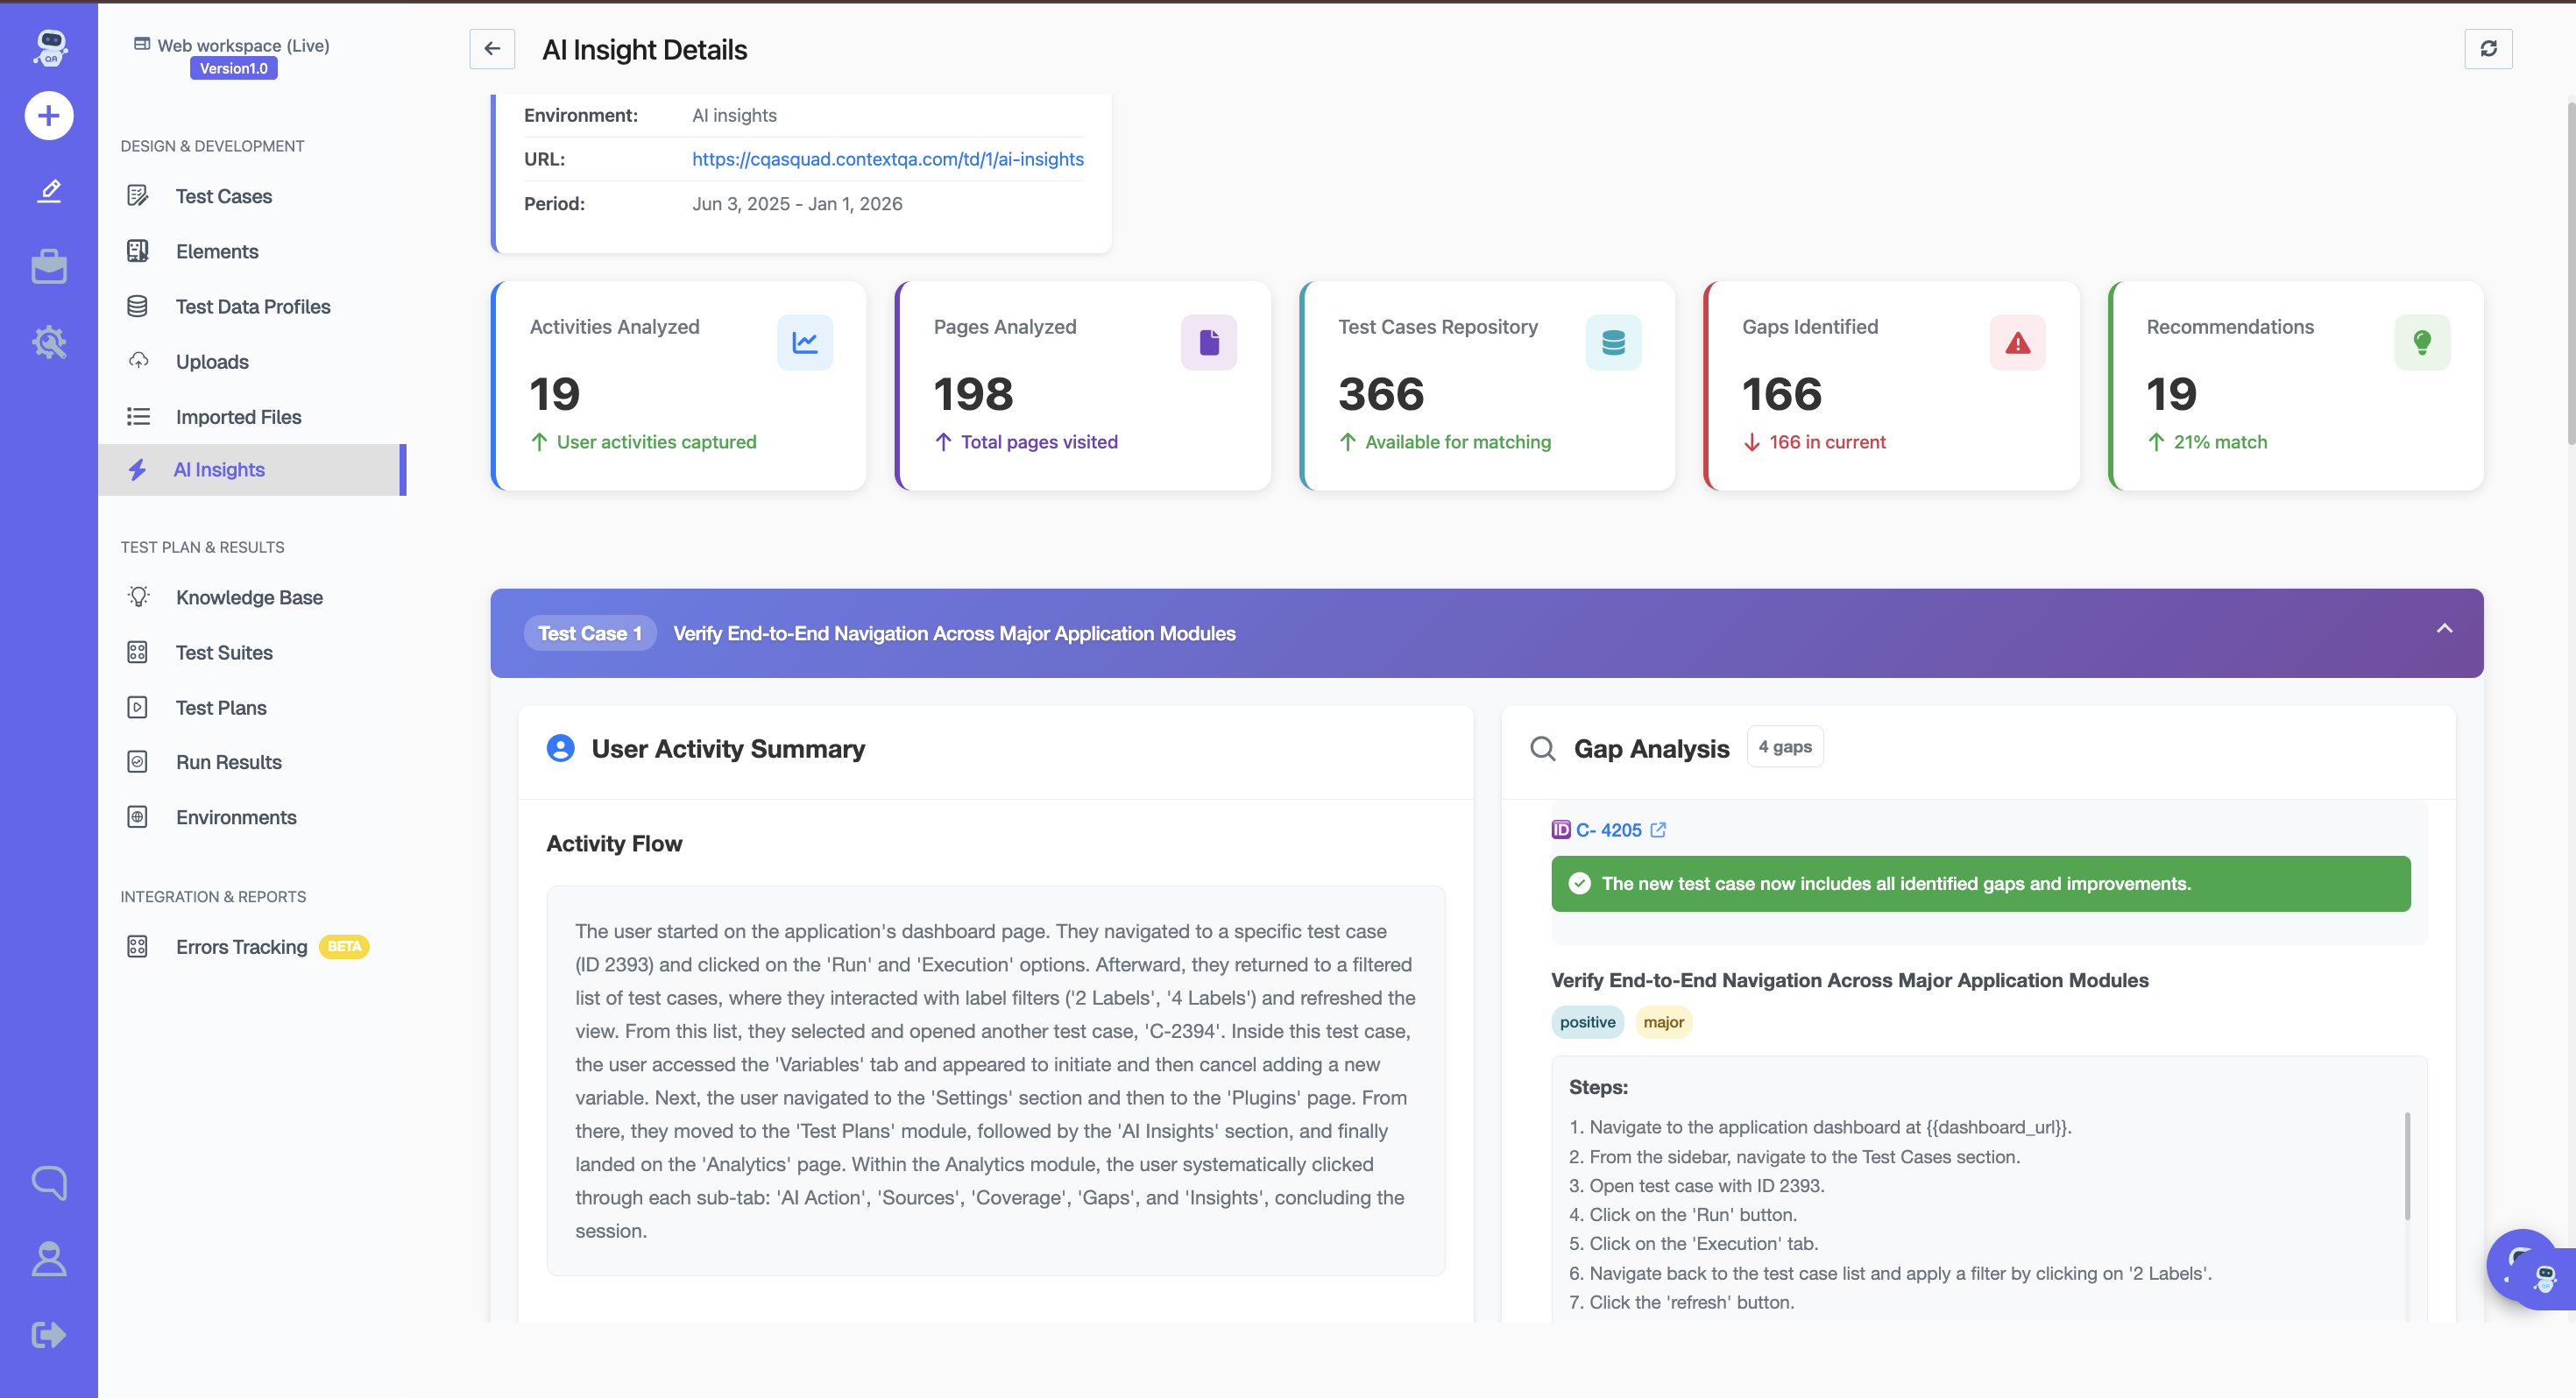Open Errors Tracking beta menu item
Screen dimensions: 2576x1398
241,947
